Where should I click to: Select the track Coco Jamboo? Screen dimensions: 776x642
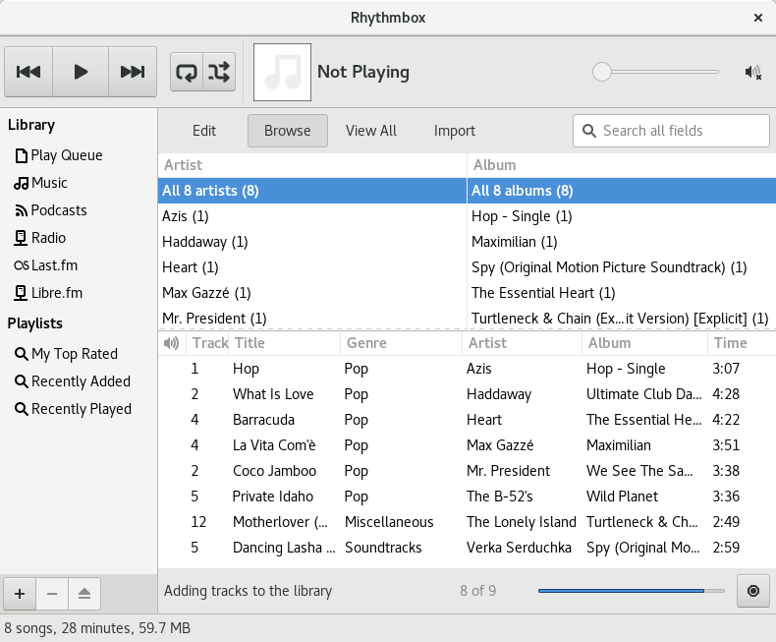click(468, 471)
